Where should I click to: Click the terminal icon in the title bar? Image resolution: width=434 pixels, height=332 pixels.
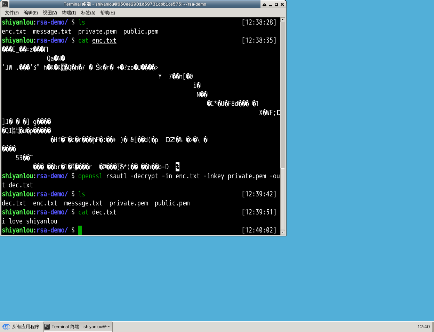pyautogui.click(x=5, y=4)
